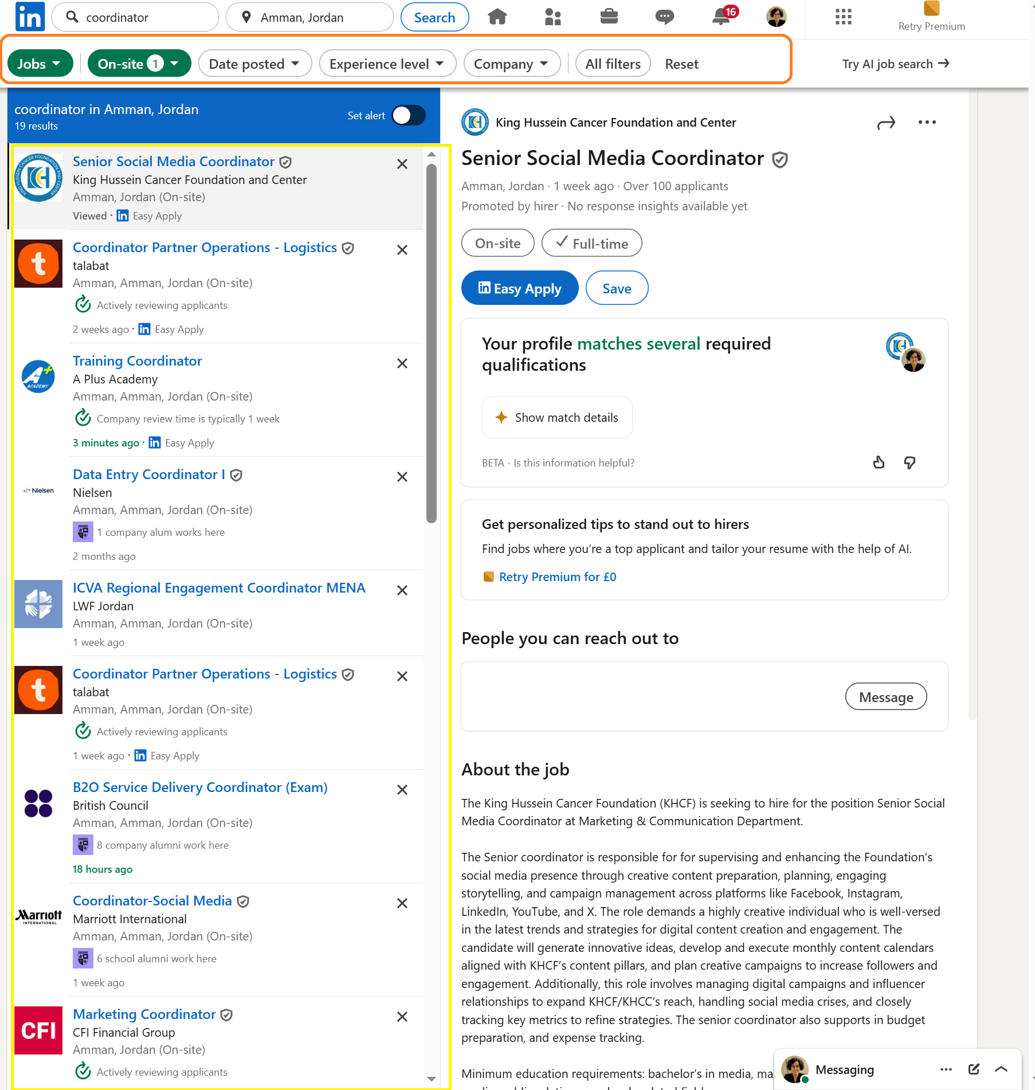Image resolution: width=1035 pixels, height=1090 pixels.
Task: Open more options three-dot menu for job
Action: 927,122
